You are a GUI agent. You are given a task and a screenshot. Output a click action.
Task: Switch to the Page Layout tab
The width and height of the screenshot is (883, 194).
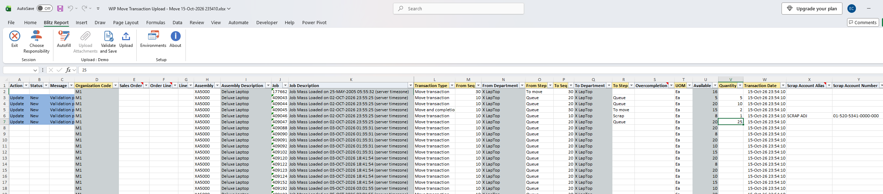coord(126,22)
